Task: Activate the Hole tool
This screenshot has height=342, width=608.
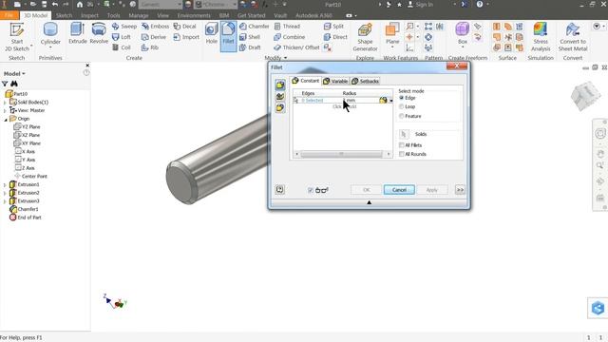Action: [211, 33]
